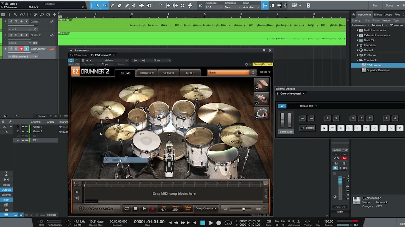Image resolution: width=405 pixels, height=227 pixels.
Task: Adjust the Main output channel fader
Action: [x=340, y=181]
